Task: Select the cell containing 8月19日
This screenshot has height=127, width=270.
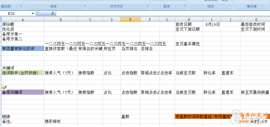Action: (x=212, y=24)
